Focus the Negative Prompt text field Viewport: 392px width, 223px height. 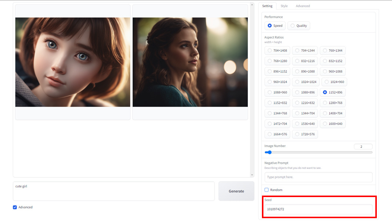coord(319,177)
